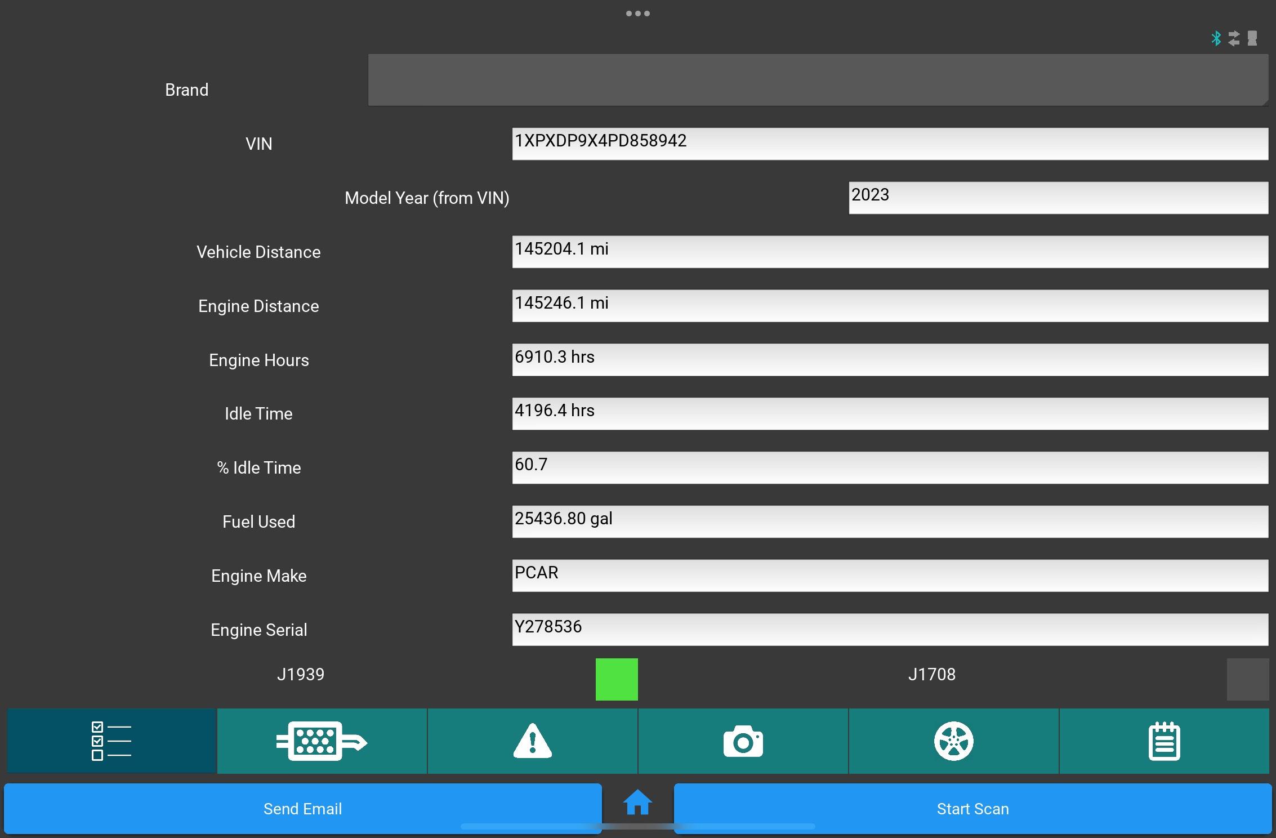Click the Send Email button
This screenshot has width=1276, height=838.
pos(302,808)
